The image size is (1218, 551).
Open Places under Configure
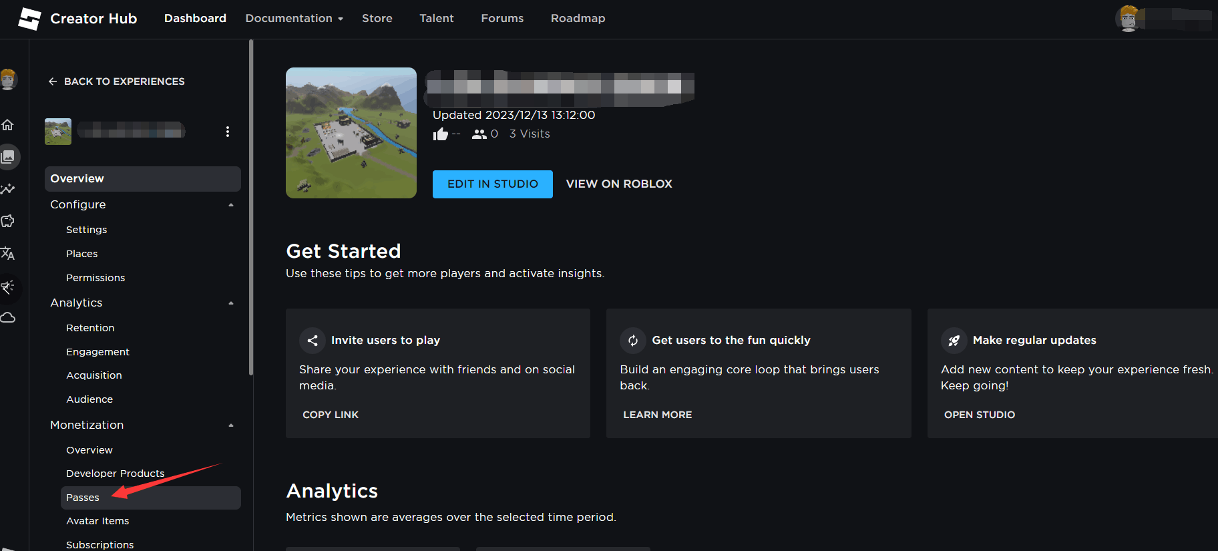pyautogui.click(x=81, y=254)
